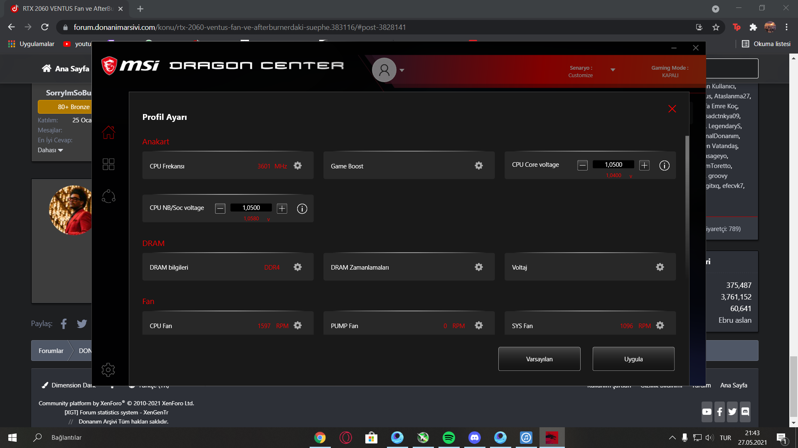Open Dragon Center features grid icon
This screenshot has height=448, width=798.
(x=108, y=164)
